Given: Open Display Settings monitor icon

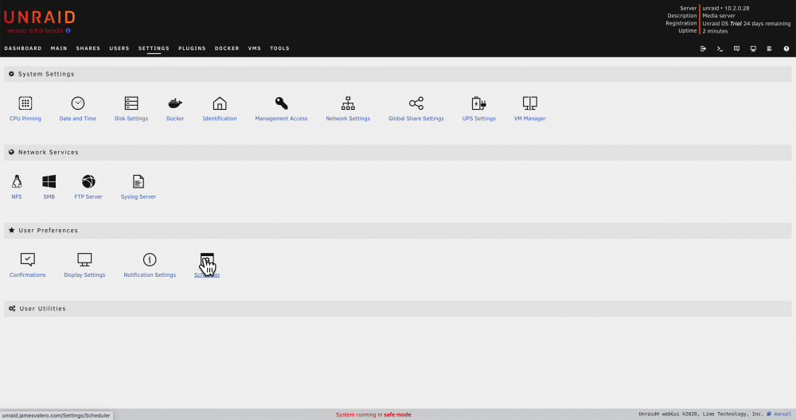Looking at the screenshot, I should point(84,259).
